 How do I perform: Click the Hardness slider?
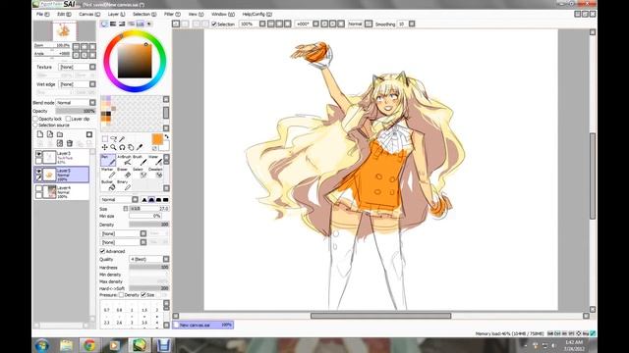point(148,268)
